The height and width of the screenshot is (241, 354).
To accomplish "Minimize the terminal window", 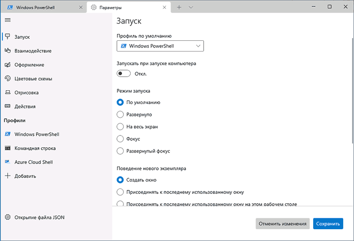I will click(314, 7).
